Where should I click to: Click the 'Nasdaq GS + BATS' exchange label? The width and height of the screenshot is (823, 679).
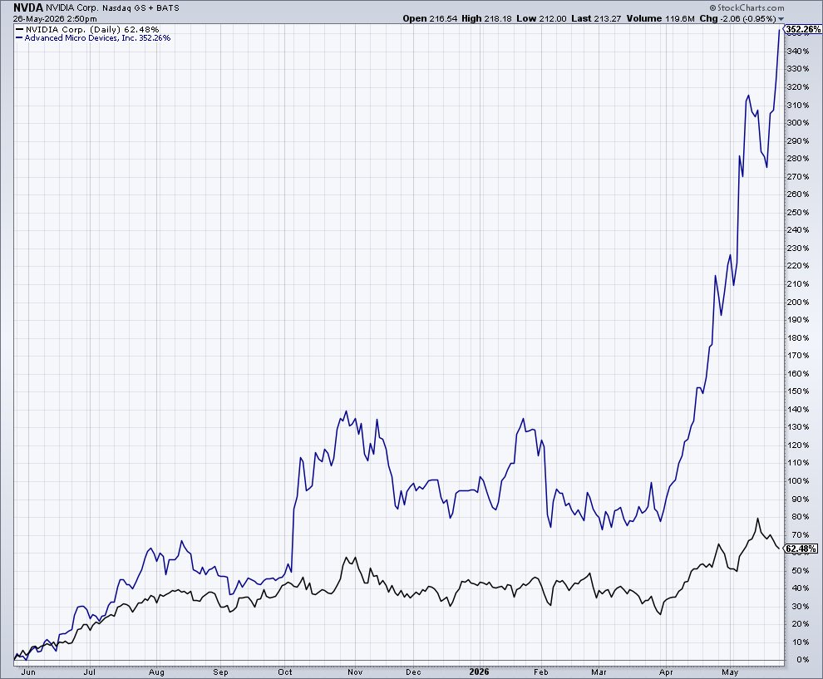140,8
